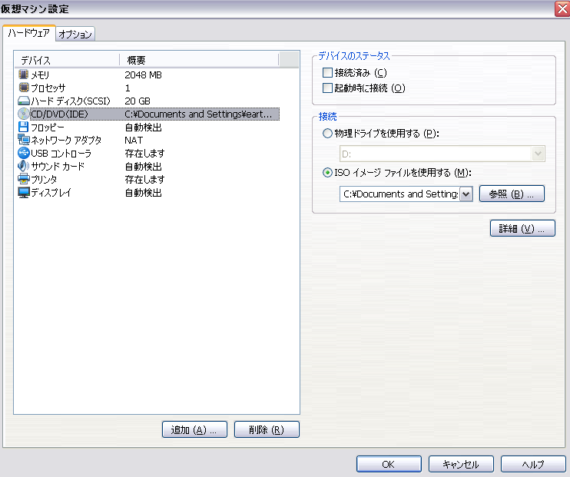Click the 追加 (A) add button
This screenshot has width=570, height=477.
pyautogui.click(x=194, y=429)
